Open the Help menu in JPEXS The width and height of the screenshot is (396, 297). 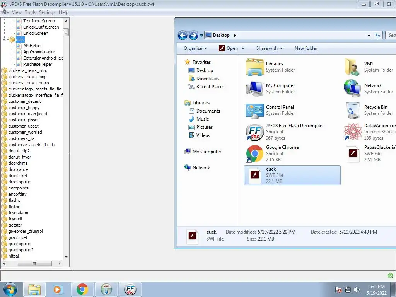click(63, 12)
